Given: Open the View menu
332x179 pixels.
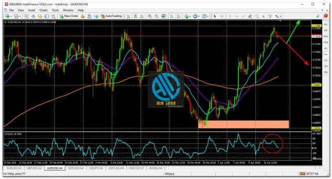Looking at the screenshot, I should pos(21,10).
